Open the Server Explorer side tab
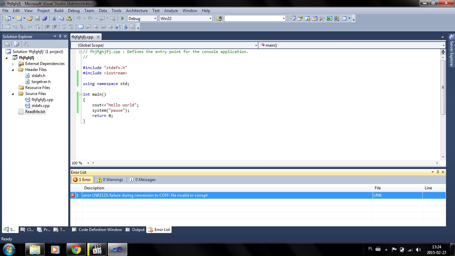 click(452, 51)
